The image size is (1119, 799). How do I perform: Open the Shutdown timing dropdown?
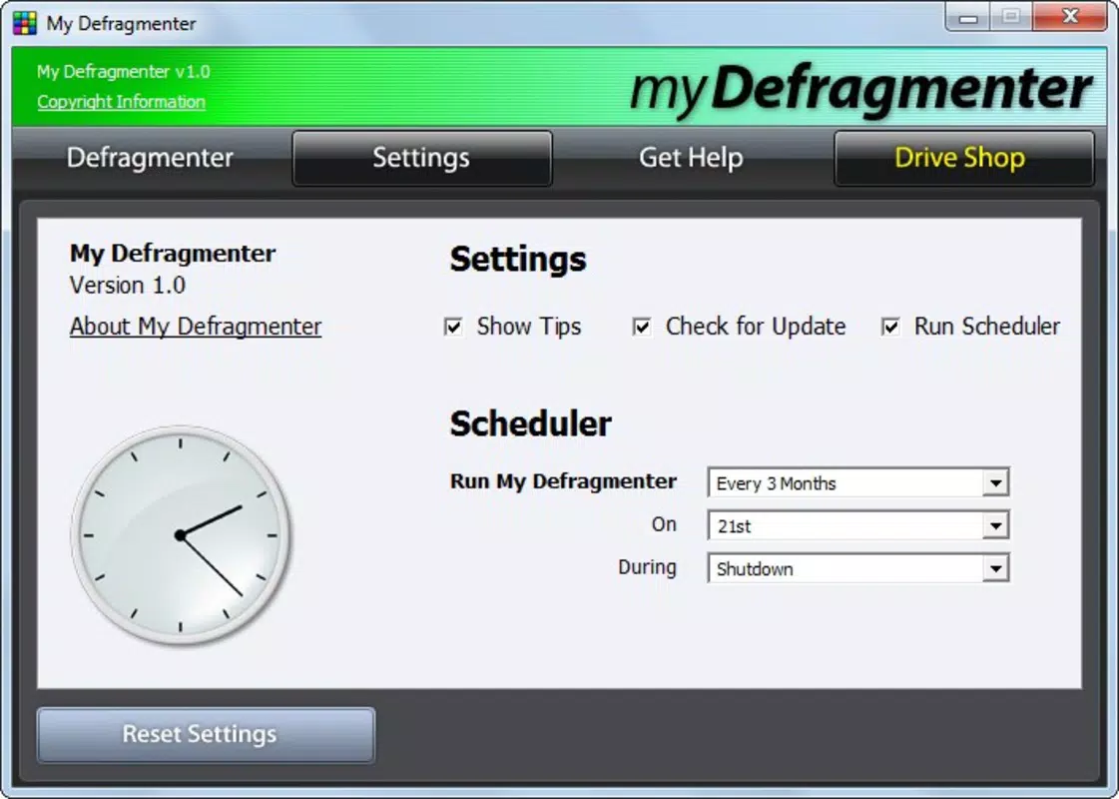tap(857, 569)
